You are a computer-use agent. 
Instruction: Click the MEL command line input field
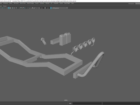[87, 103]
